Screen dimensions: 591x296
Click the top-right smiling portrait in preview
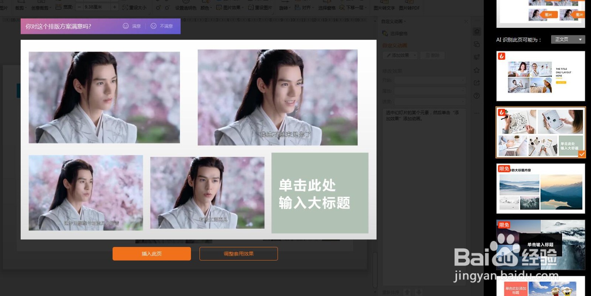coord(277,97)
